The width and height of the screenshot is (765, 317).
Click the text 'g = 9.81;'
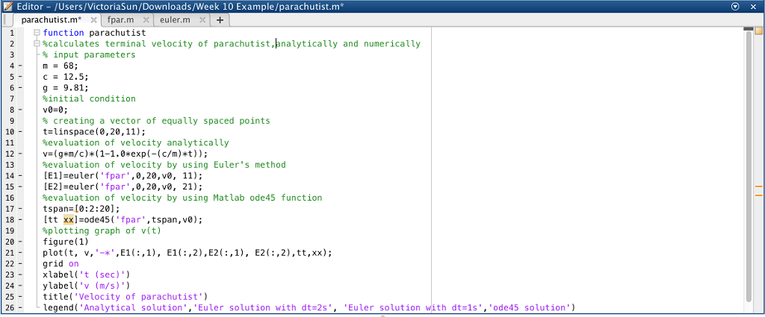[x=66, y=88]
